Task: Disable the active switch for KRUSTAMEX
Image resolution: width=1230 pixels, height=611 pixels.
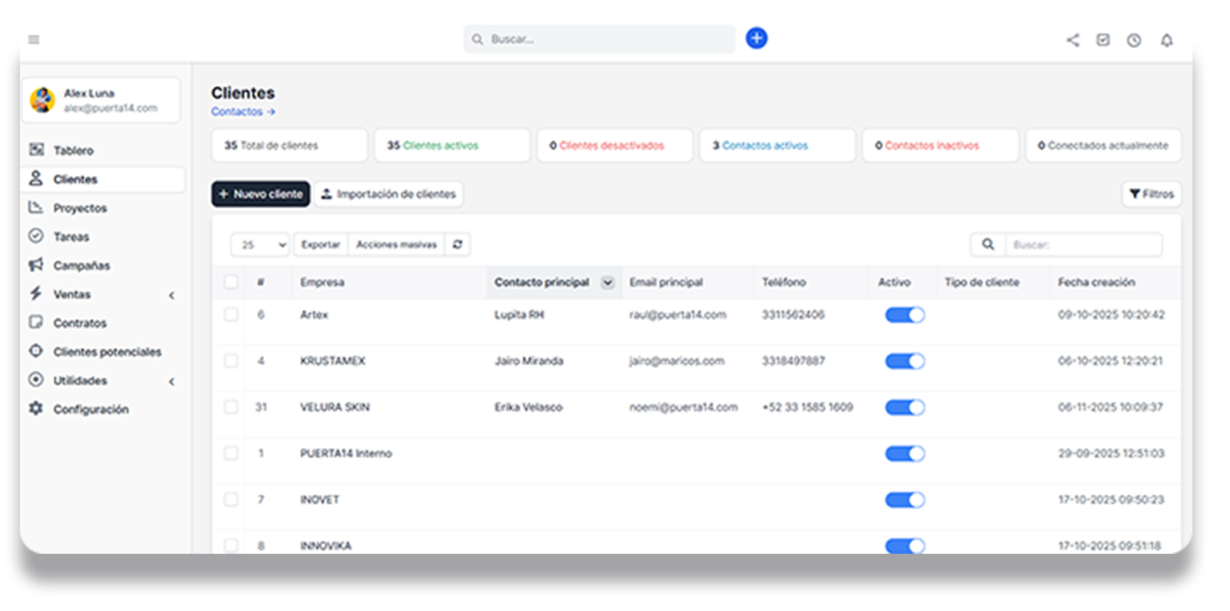Action: coord(904,361)
